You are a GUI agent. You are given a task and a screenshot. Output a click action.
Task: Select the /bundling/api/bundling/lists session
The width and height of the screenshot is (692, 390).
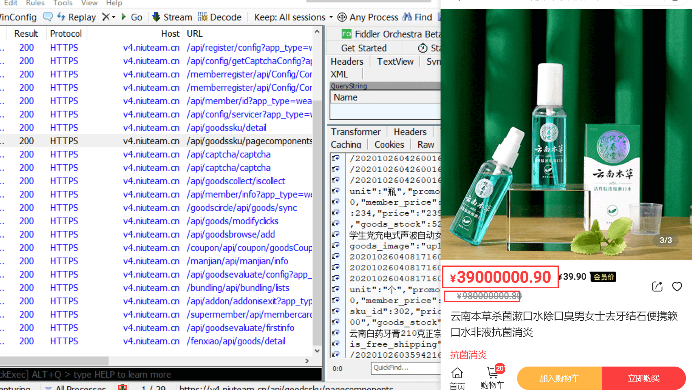(x=156, y=288)
